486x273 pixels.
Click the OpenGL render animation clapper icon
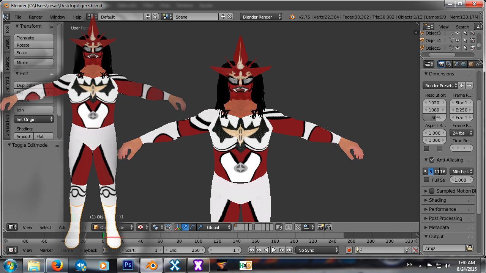click(x=328, y=227)
